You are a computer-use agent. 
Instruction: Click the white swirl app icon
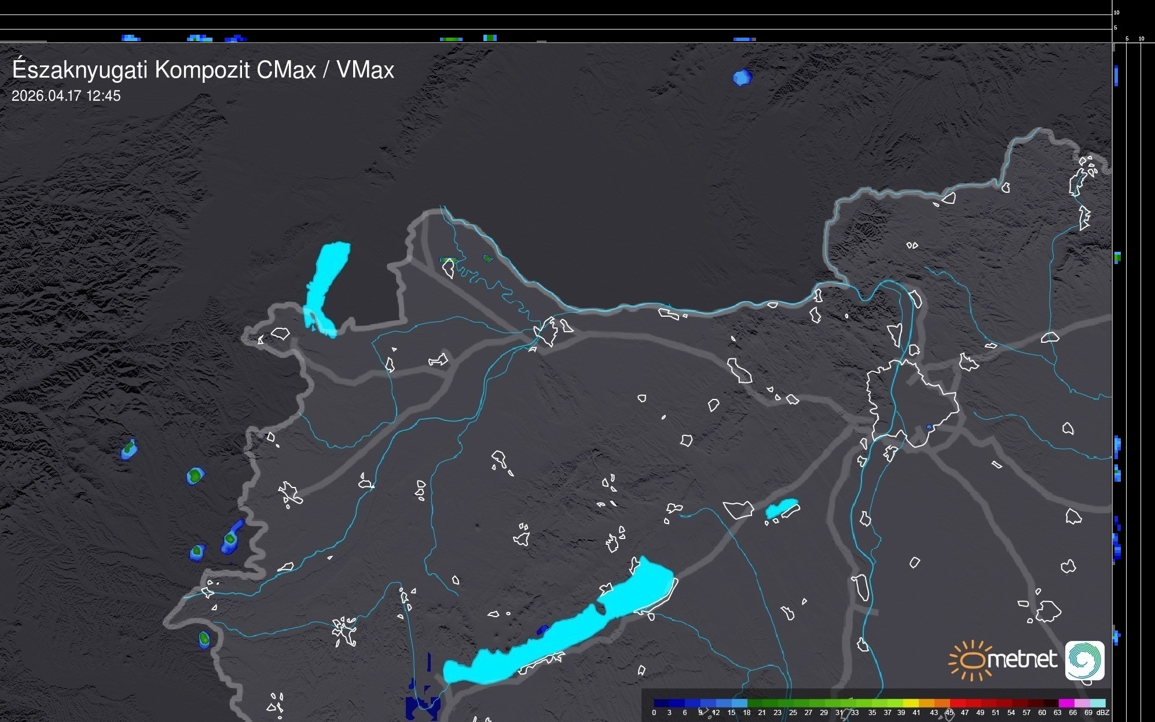click(1084, 660)
